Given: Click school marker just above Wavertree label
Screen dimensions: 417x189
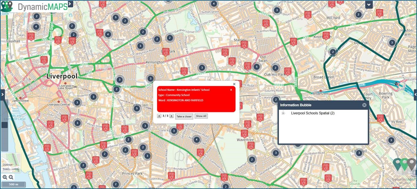Looking at the screenshot, I should click(244, 133).
